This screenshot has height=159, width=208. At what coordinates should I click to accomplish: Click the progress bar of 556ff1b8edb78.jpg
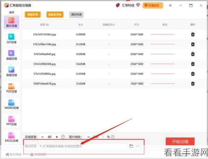tap(163, 84)
